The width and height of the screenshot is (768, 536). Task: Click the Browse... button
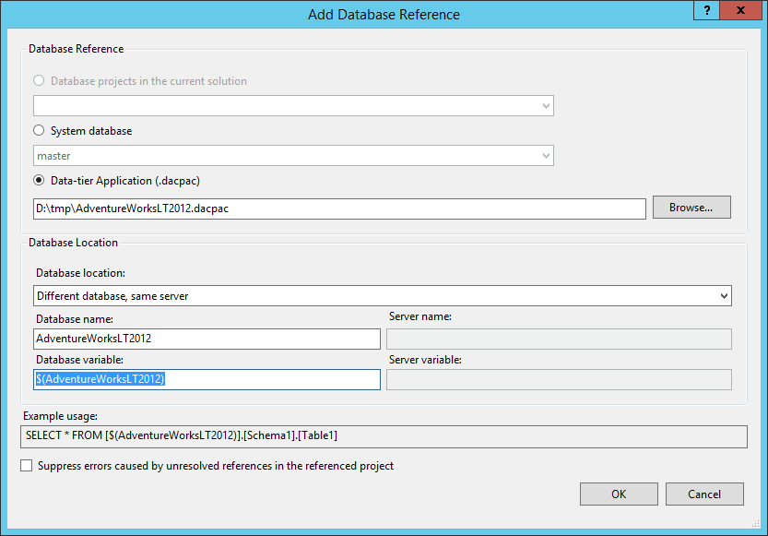coord(691,208)
